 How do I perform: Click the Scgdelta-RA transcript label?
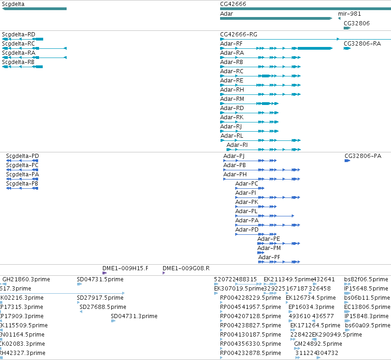tap(18, 53)
